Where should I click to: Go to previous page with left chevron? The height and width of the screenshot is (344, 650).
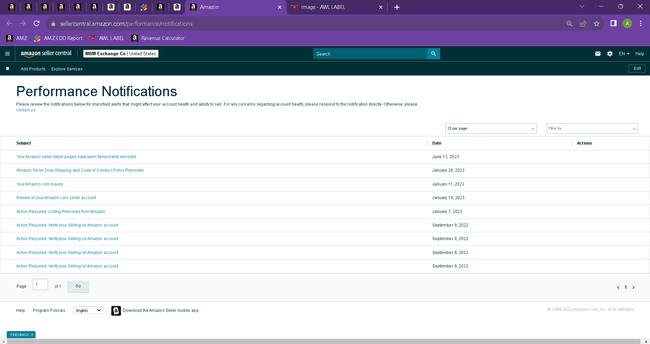click(x=618, y=287)
